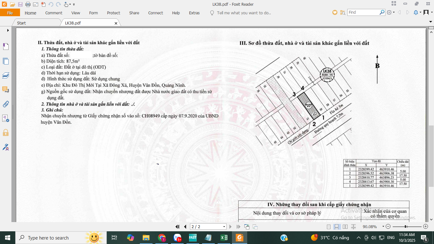
Task: Click the orange File button
Action: pyautogui.click(x=10, y=13)
